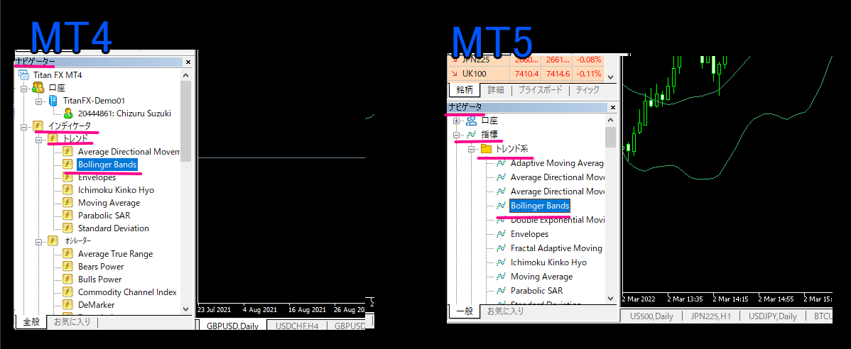Image resolution: width=851 pixels, height=349 pixels.
Task: Click the Average True Range icon in MT4
Action: point(68,254)
